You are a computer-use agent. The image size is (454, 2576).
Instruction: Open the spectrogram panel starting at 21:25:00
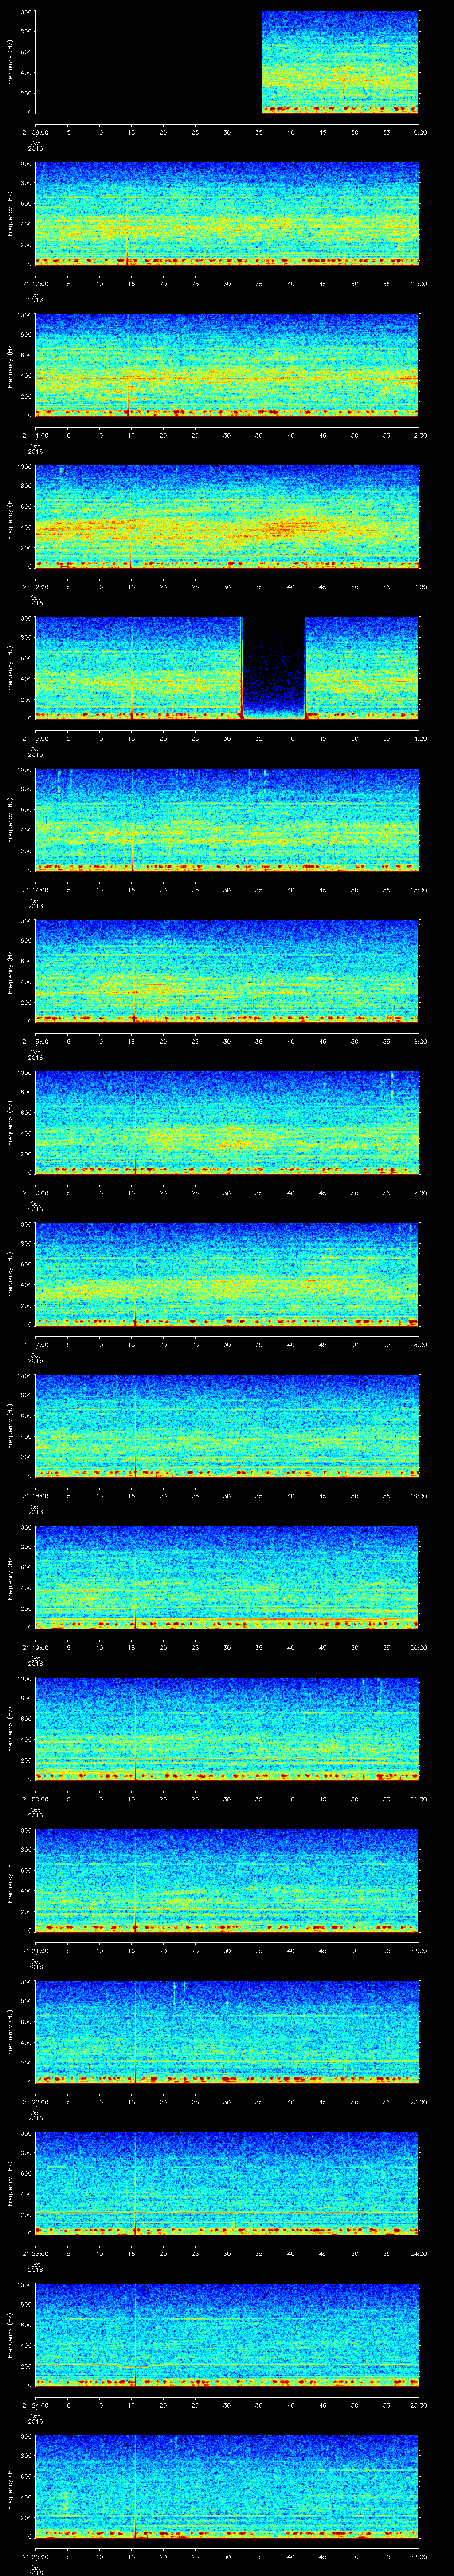tap(227, 2486)
